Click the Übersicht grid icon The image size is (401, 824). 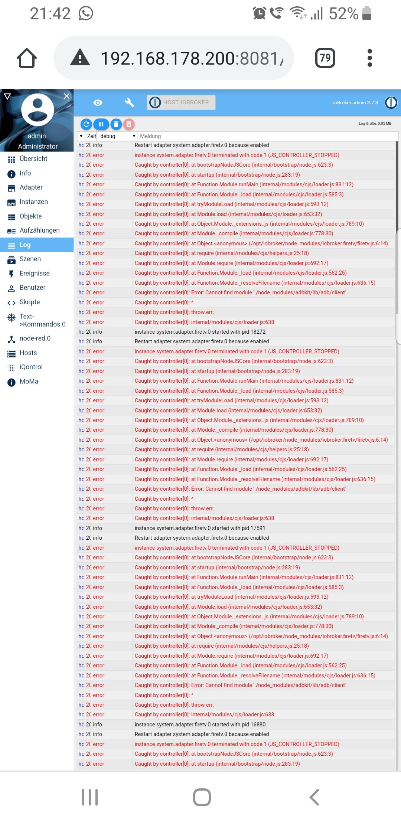12,159
